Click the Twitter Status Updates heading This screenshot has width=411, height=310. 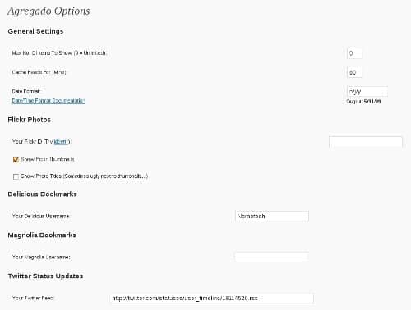click(x=45, y=276)
